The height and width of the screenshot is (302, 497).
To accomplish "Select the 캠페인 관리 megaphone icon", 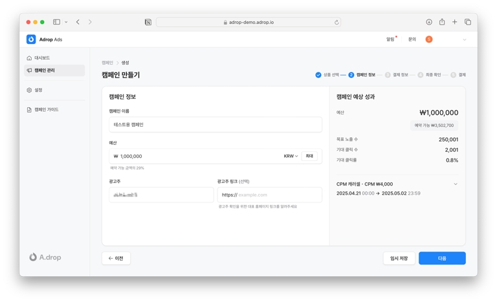I will [x=29, y=70].
